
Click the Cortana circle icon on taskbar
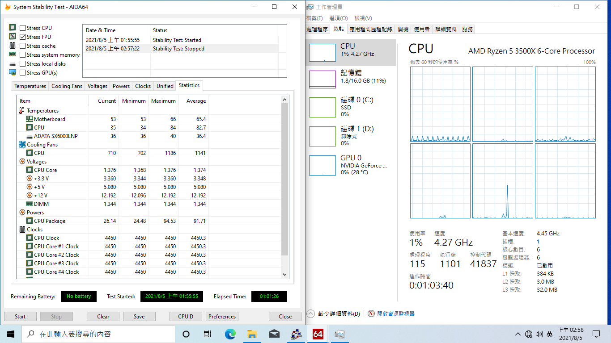click(x=186, y=334)
